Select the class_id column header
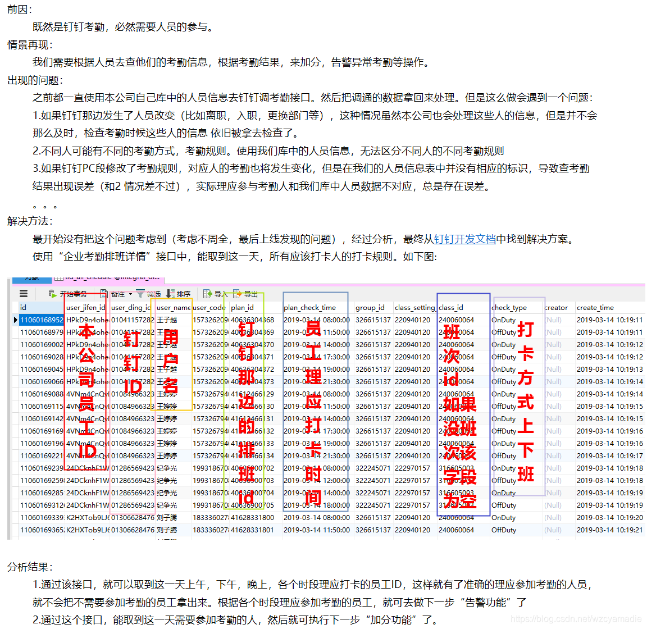Viewport: 647px width, 629px height. pyautogui.click(x=463, y=308)
